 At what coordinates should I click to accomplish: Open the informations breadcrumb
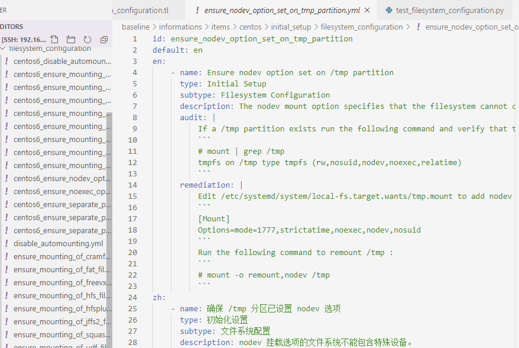pyautogui.click(x=180, y=27)
